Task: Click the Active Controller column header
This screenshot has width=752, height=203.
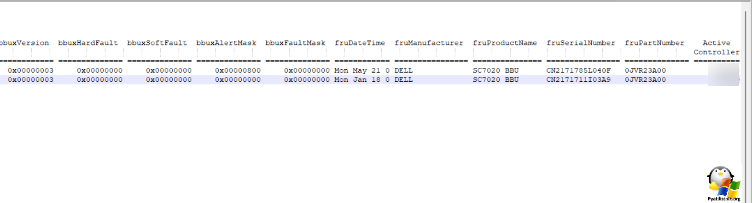Action: pos(717,47)
